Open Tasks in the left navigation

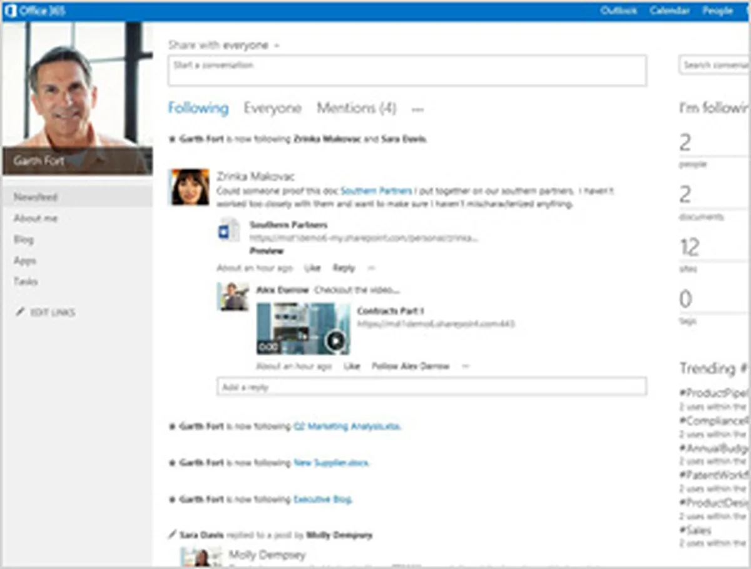[26, 281]
